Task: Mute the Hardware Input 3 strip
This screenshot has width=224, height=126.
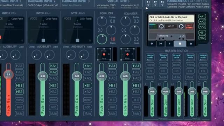Action: (87, 113)
